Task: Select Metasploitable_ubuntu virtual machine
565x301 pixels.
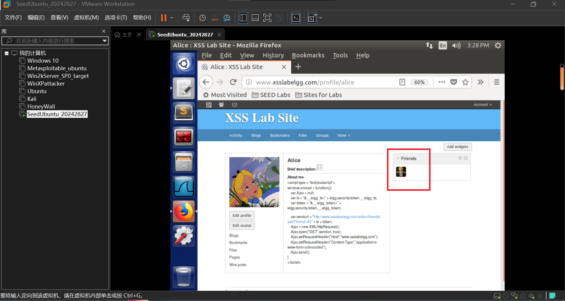Action: pos(57,68)
